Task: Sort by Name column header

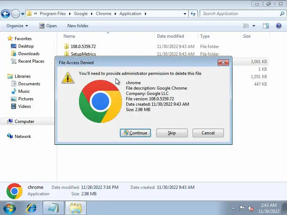Action: pos(69,36)
